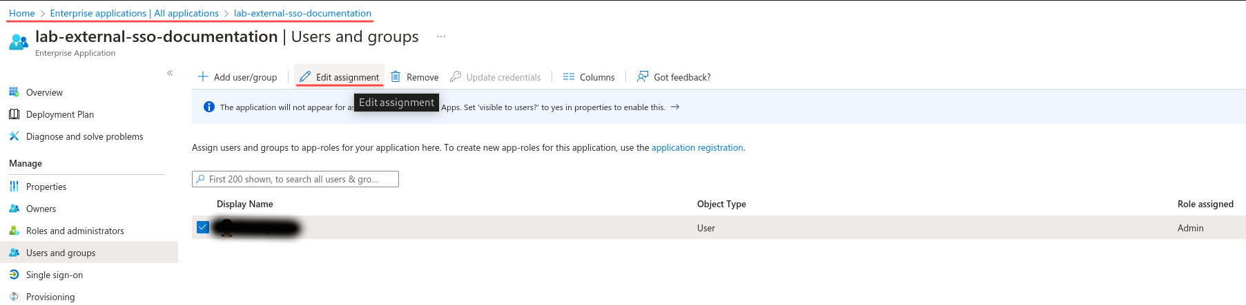Collapse the sidebar with double chevron
Viewport: 1246px width, 305px height.
pos(170,72)
